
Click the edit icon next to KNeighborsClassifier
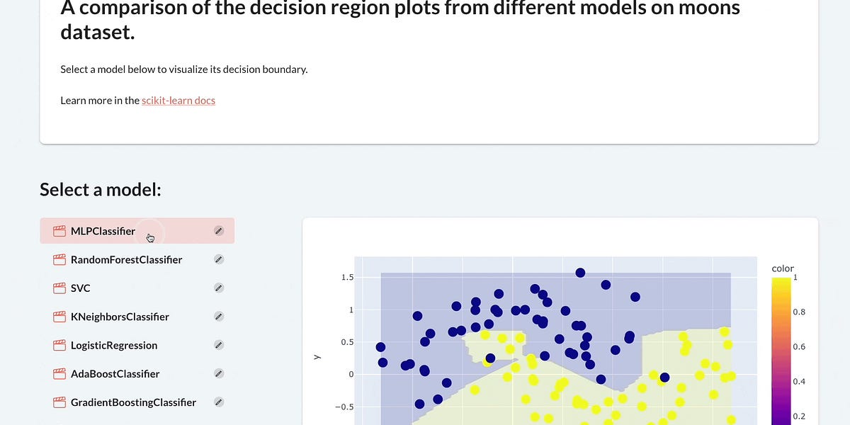coord(219,316)
